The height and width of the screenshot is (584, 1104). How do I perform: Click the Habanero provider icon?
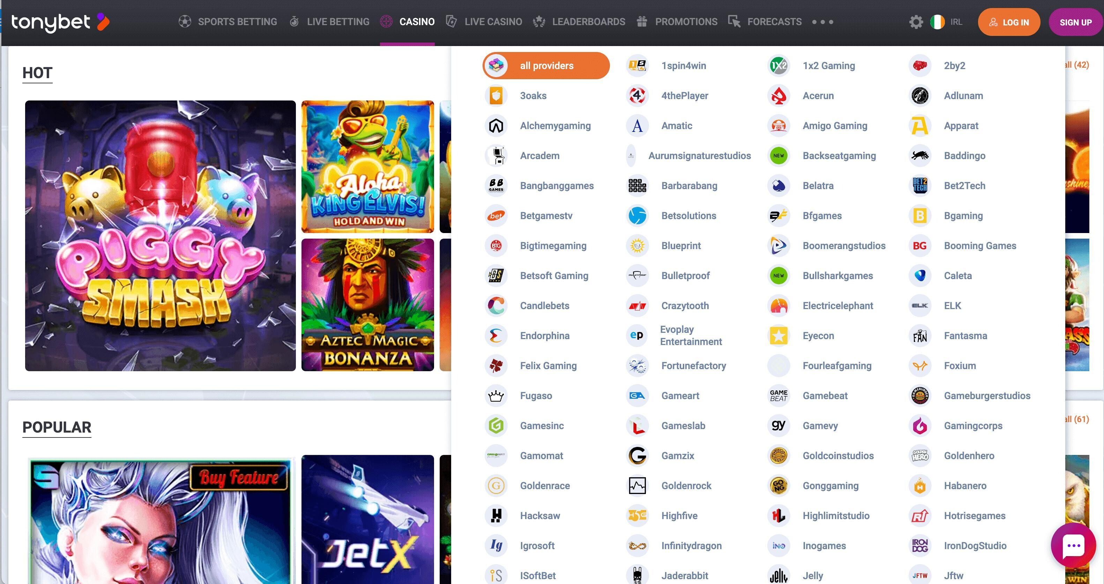point(920,486)
